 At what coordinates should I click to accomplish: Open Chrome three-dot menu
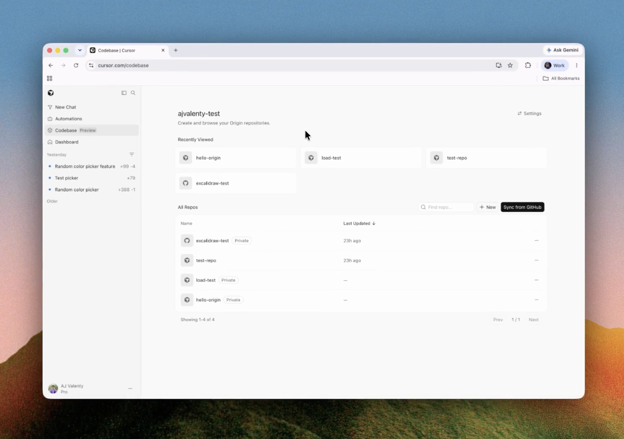pyautogui.click(x=576, y=65)
